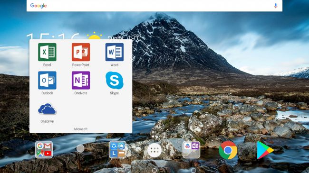Tap the recent apps square button
Screen dimensions: 309x173
[193, 171]
